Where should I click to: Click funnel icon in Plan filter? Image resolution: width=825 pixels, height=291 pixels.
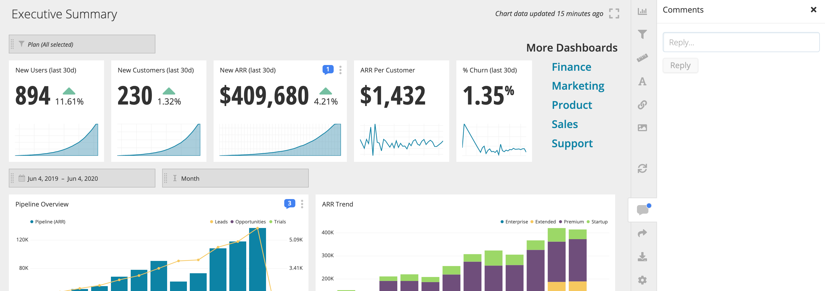pos(21,44)
